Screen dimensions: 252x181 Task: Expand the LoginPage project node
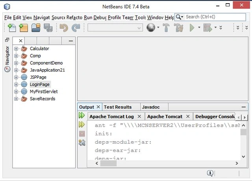tap(16, 84)
